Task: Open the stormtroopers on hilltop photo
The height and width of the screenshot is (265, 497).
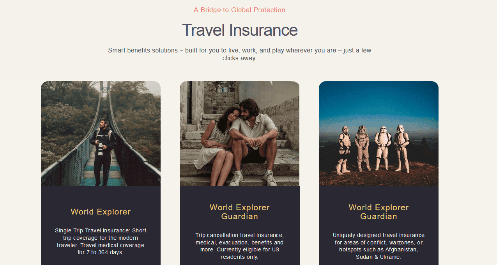Action: (x=378, y=133)
